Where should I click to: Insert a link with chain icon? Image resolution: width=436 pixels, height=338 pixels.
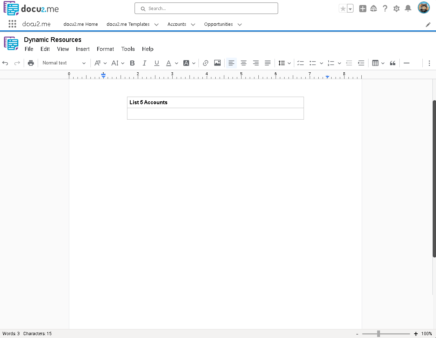point(206,63)
